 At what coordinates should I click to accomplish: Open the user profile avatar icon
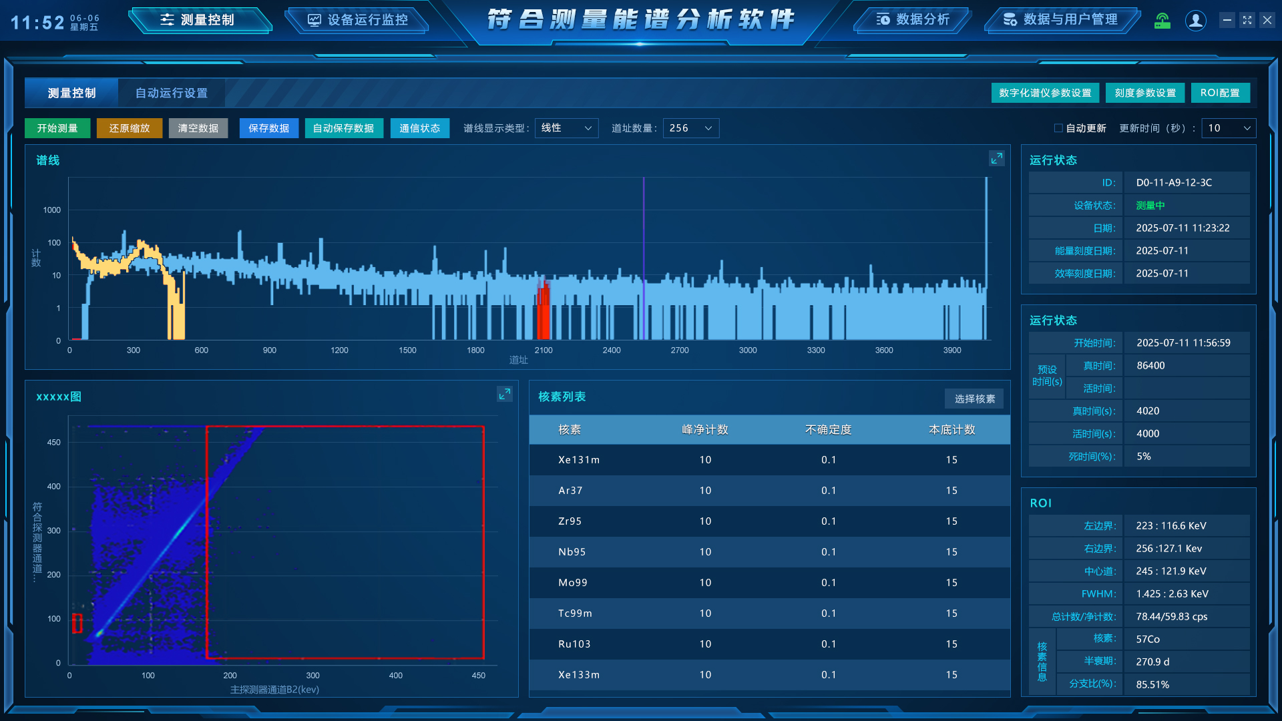point(1195,21)
